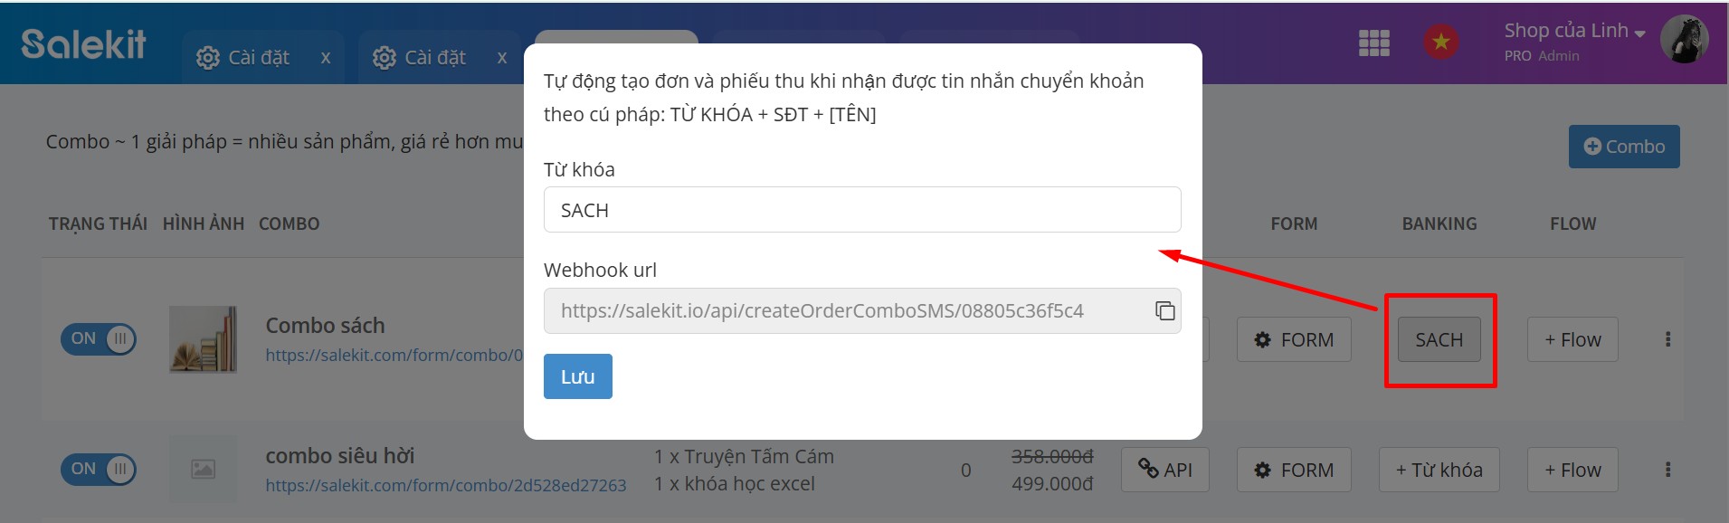Add a Flow to Combo sách
The height and width of the screenshot is (523, 1729).
tap(1572, 339)
